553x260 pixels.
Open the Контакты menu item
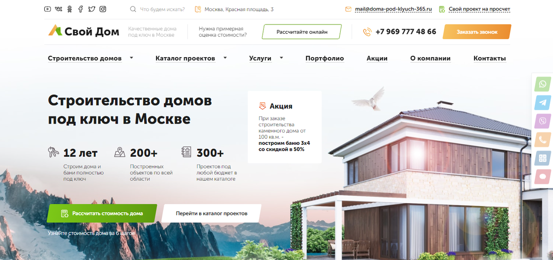pos(489,59)
